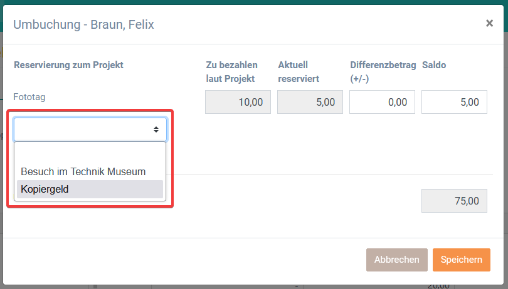The width and height of the screenshot is (508, 289).
Task: Save changes with the Speichern button
Action: click(x=461, y=260)
